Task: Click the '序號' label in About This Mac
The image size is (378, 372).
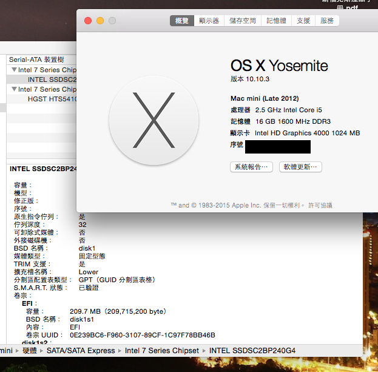Action: (x=237, y=144)
